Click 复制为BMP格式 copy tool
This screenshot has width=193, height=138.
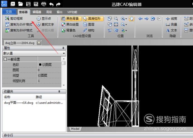(19, 30)
